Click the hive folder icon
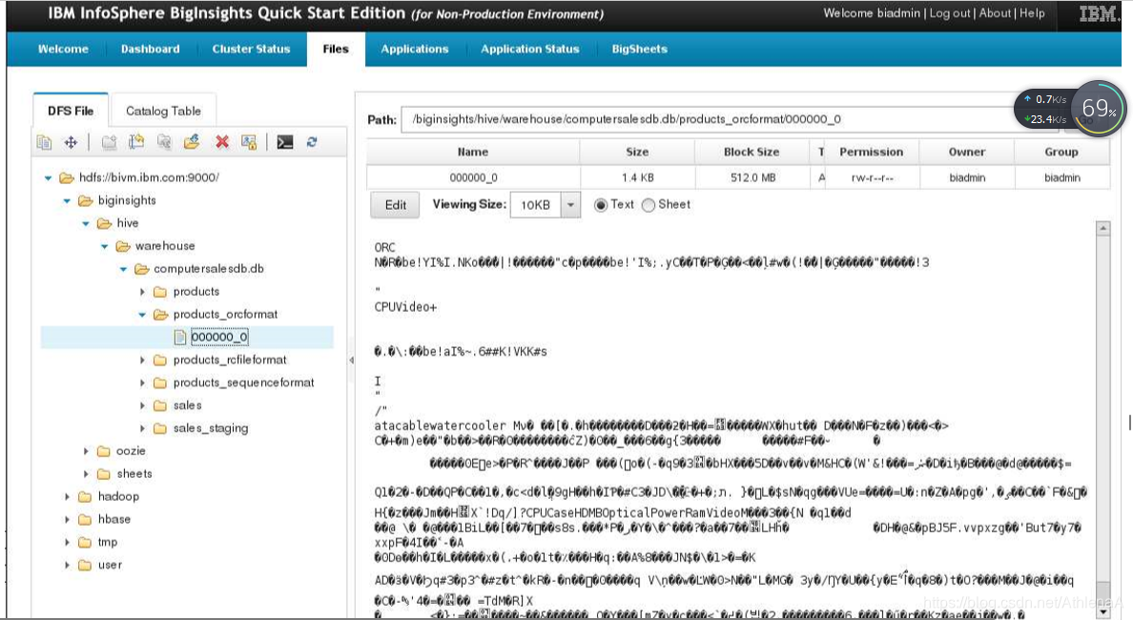This screenshot has width=1133, height=620. pos(104,223)
